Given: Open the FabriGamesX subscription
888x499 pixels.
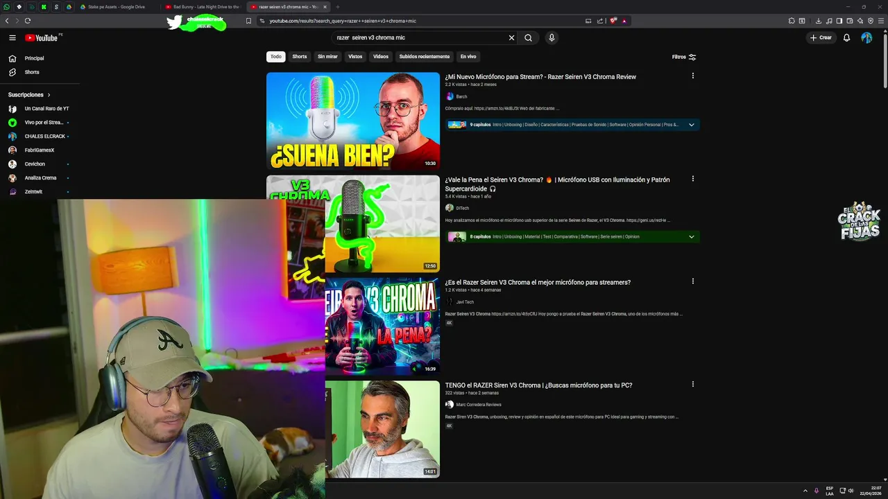Looking at the screenshot, I should [x=40, y=150].
